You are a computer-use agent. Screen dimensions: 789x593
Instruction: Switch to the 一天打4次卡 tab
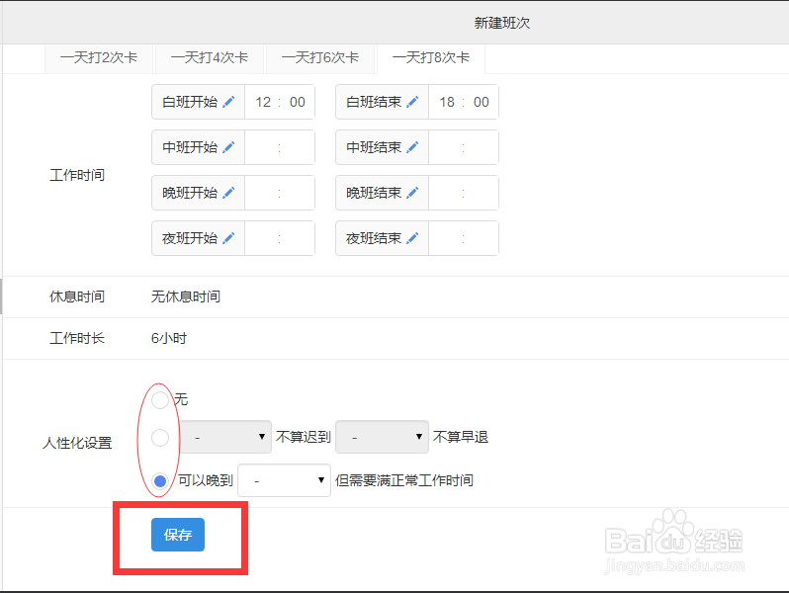[210, 58]
